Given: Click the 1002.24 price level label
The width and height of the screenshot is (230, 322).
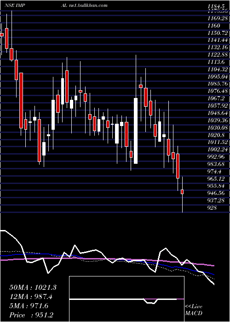Looking at the screenshot, I should pos(218,149).
